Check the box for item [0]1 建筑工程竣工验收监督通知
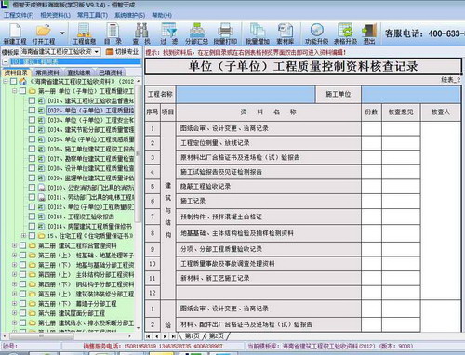 click(32, 100)
